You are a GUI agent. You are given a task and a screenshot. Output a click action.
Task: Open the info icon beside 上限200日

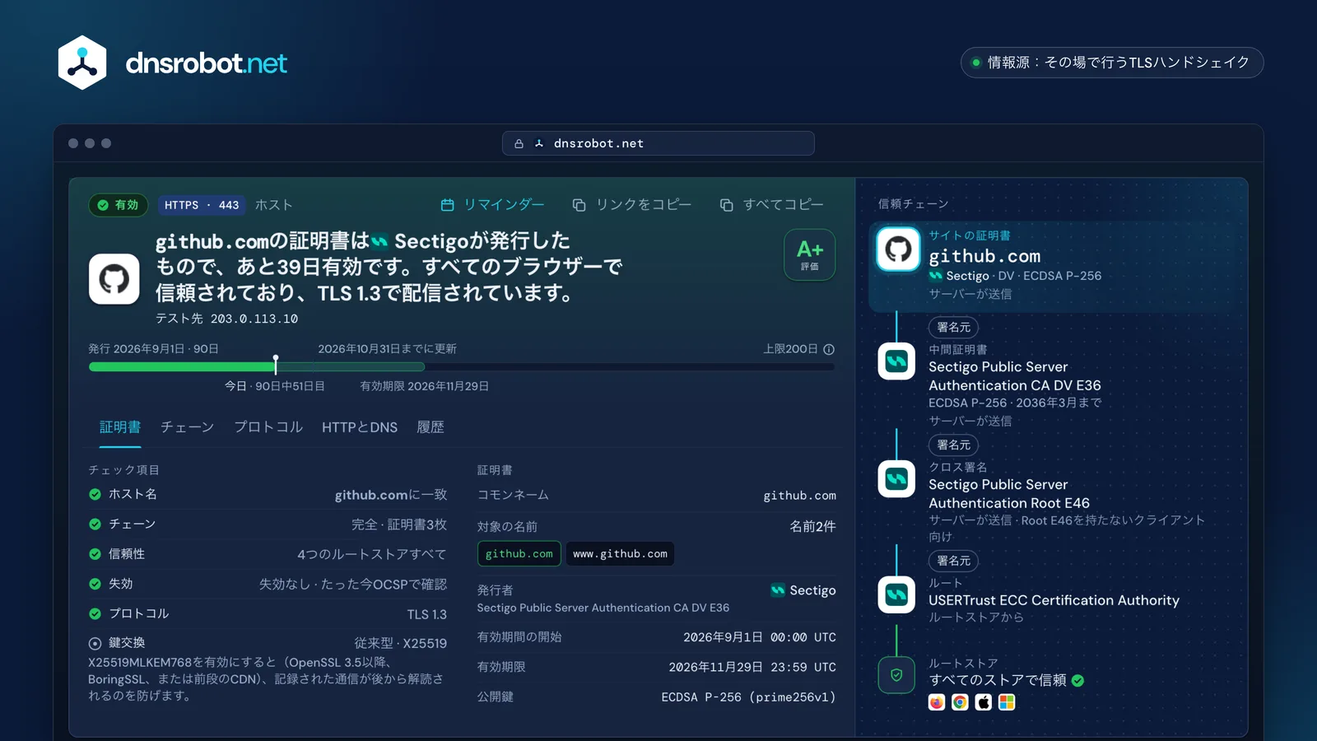tap(829, 349)
